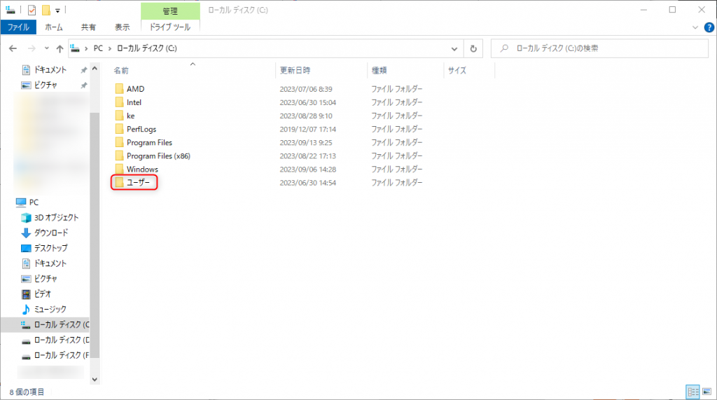Switch to the 表示 ribbon tab
The width and height of the screenshot is (717, 400).
point(123,27)
